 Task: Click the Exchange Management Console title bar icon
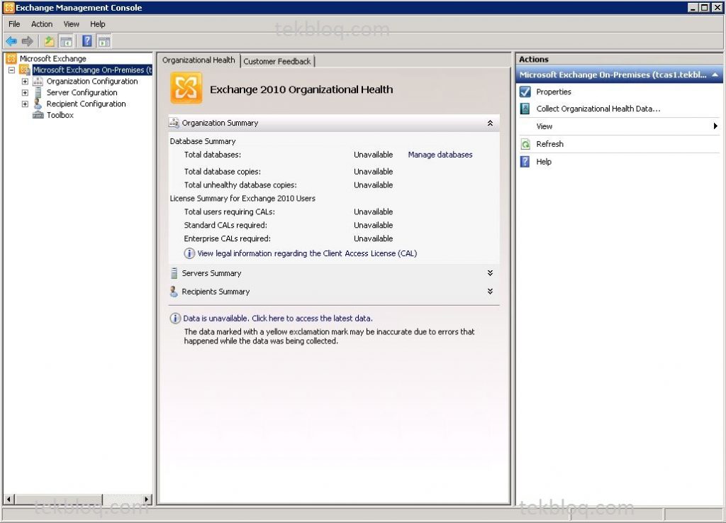9,7
